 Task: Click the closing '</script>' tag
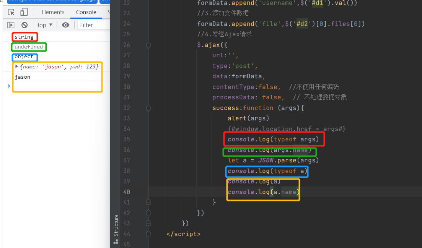click(x=184, y=234)
